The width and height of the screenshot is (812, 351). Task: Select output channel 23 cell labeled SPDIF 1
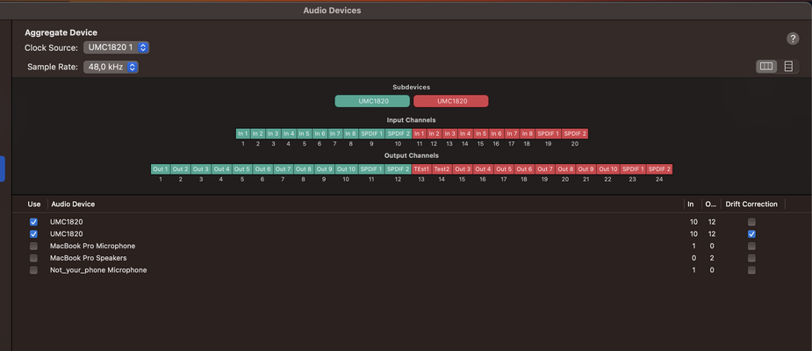click(x=633, y=168)
